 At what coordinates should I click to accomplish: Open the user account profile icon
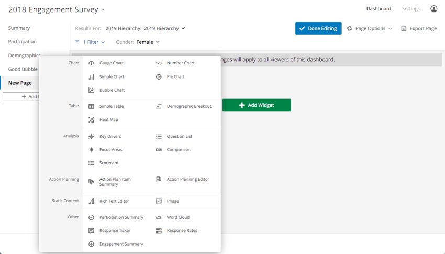[433, 9]
